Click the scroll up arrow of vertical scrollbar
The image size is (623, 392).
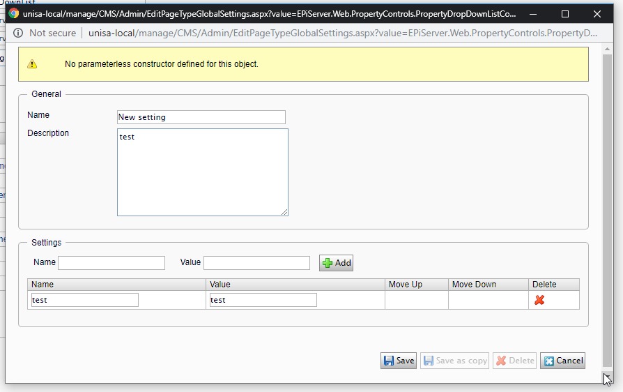(x=607, y=49)
